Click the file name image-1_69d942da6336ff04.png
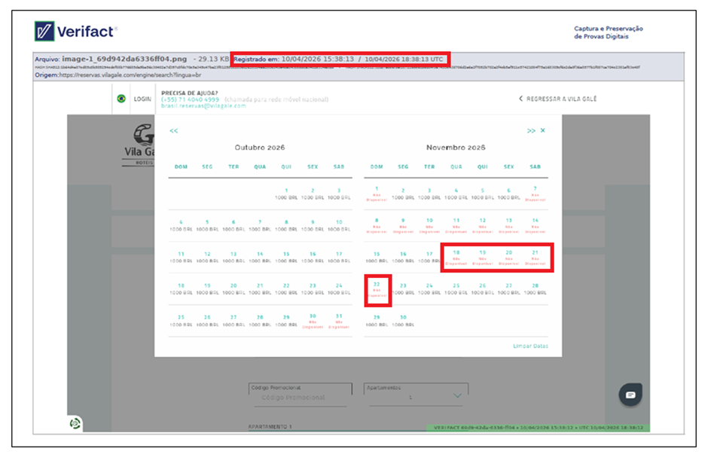Image resolution: width=708 pixels, height=464 pixels. coord(124,59)
